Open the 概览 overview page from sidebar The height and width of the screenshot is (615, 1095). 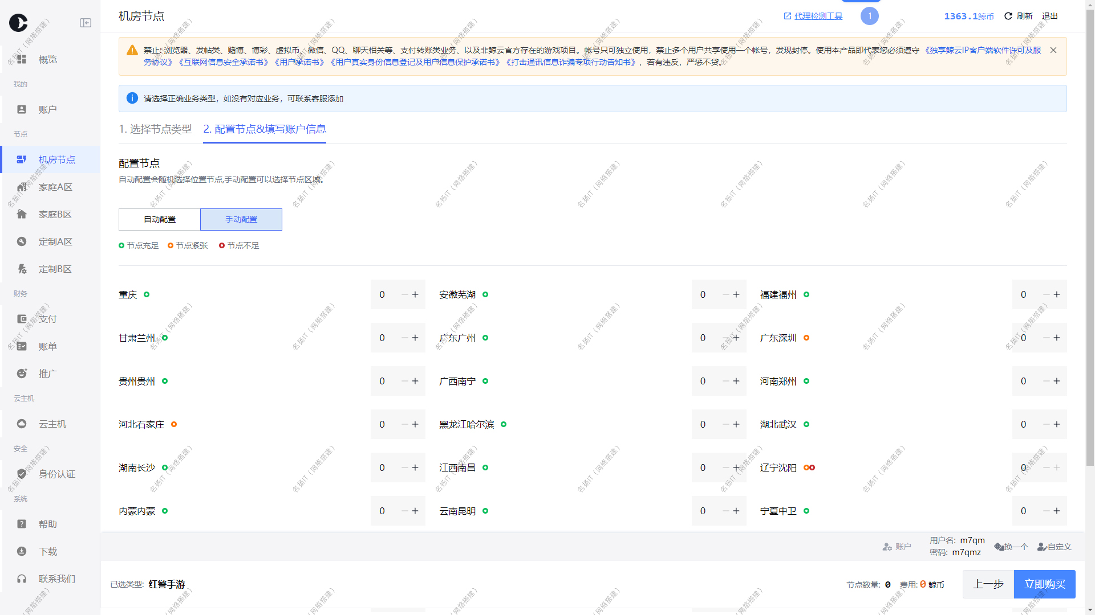(48, 59)
